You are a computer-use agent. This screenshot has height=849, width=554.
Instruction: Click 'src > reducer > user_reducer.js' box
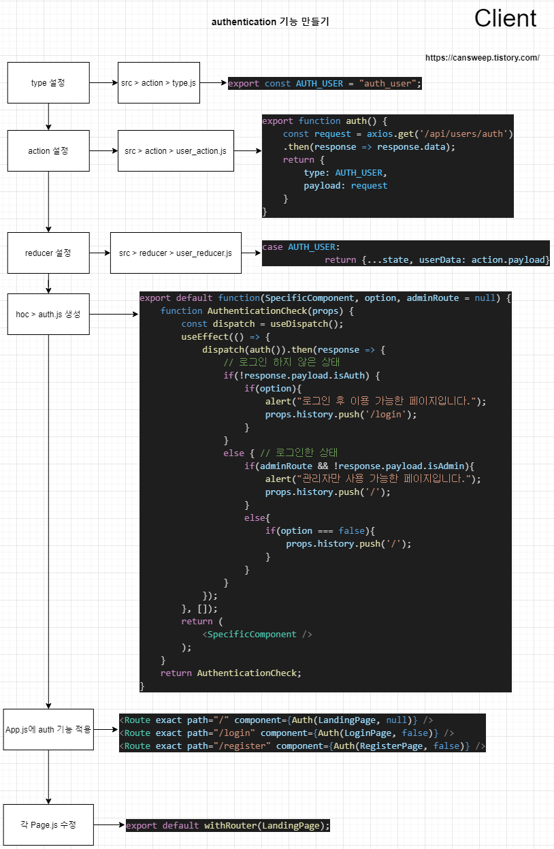[x=176, y=253]
